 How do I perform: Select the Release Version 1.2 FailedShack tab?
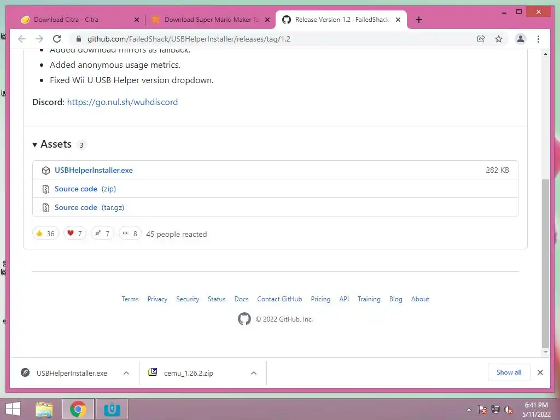click(341, 20)
